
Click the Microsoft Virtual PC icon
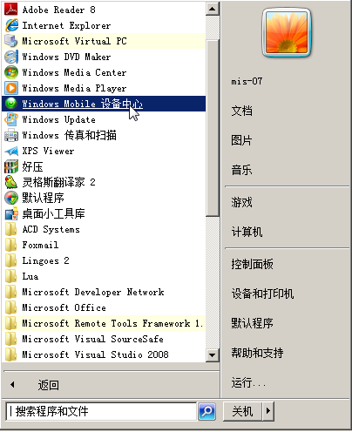(x=11, y=41)
